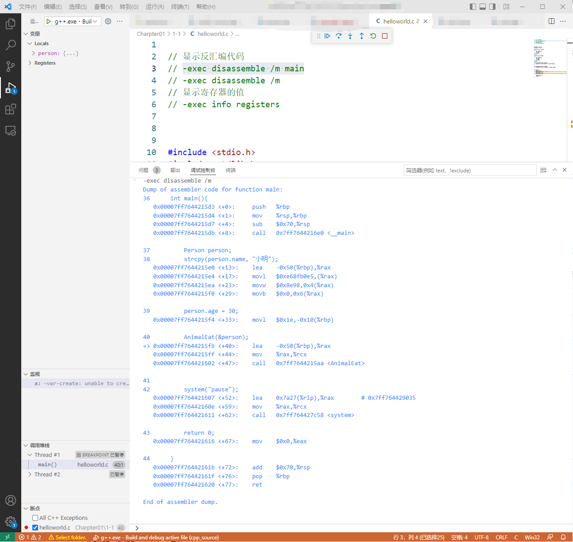573x542 pixels.
Task: Open the Run menu (运行)
Action: 155,7
